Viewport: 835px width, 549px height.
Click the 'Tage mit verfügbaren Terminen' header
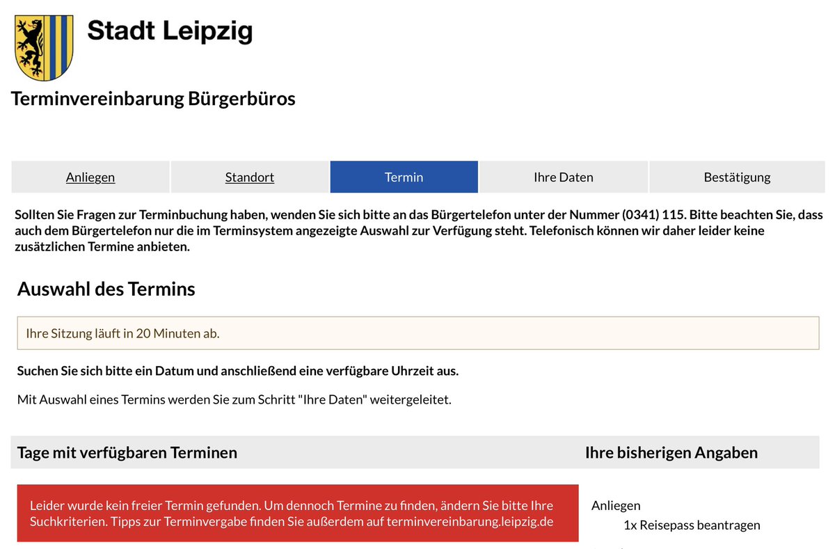click(x=127, y=452)
